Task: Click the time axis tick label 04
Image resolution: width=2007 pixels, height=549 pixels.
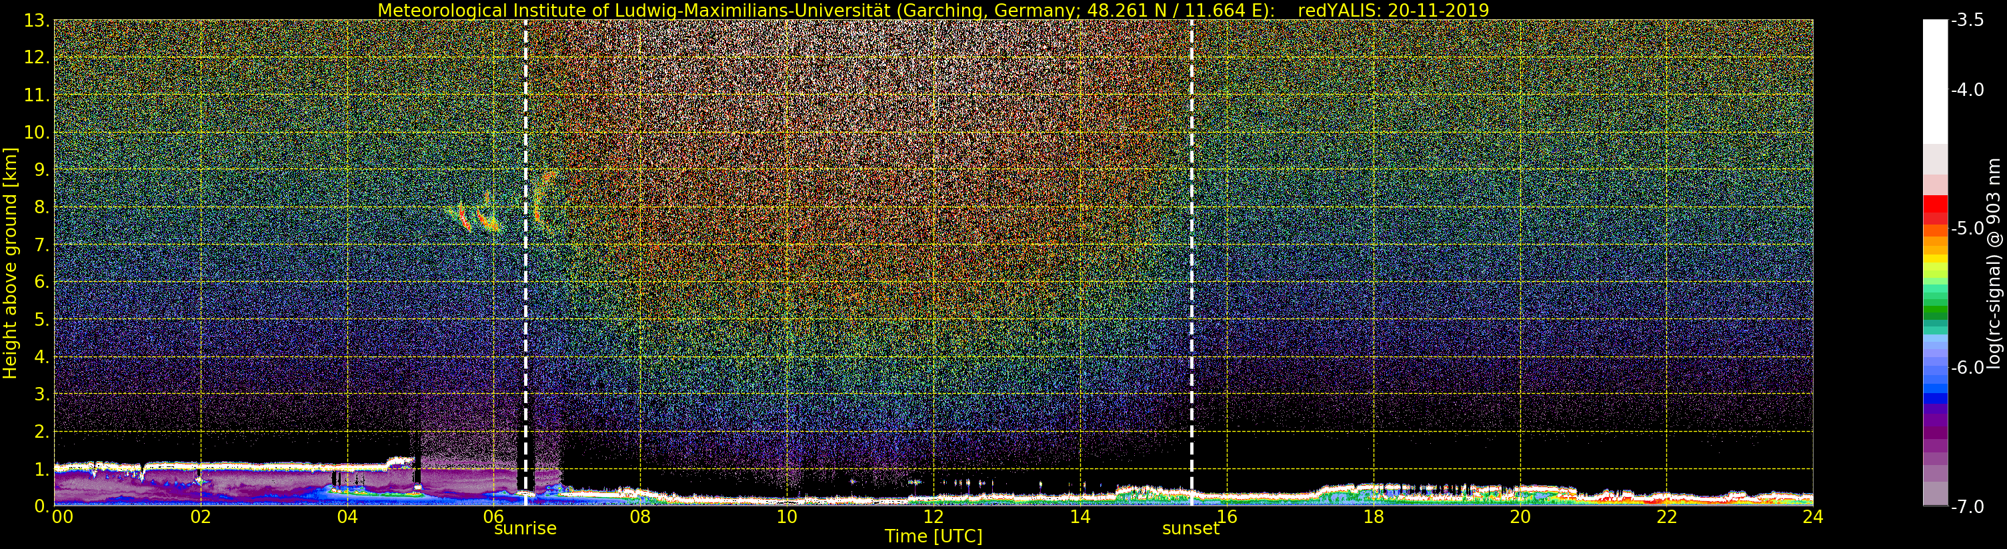Action: tap(347, 517)
